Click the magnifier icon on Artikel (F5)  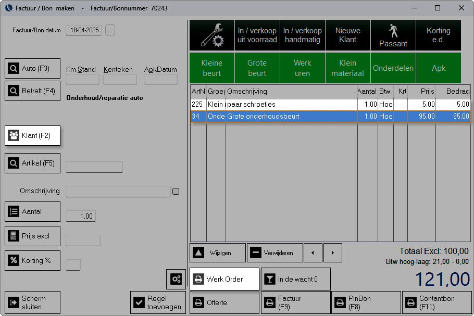pyautogui.click(x=14, y=163)
